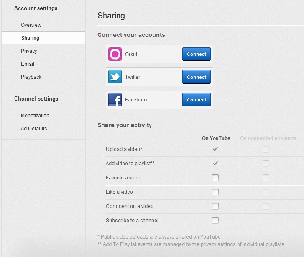Click the Account settings heading
Viewport: 304px width, 257px height.
[36, 8]
